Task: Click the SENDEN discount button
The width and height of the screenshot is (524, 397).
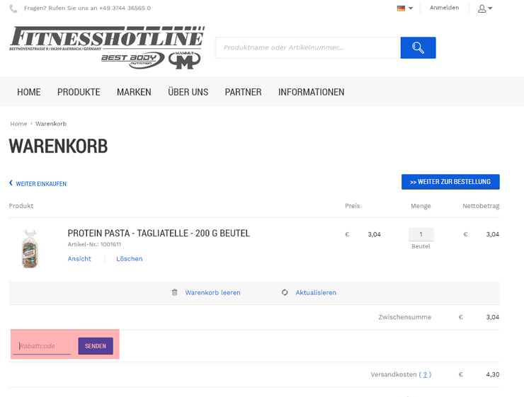Action: pos(96,346)
